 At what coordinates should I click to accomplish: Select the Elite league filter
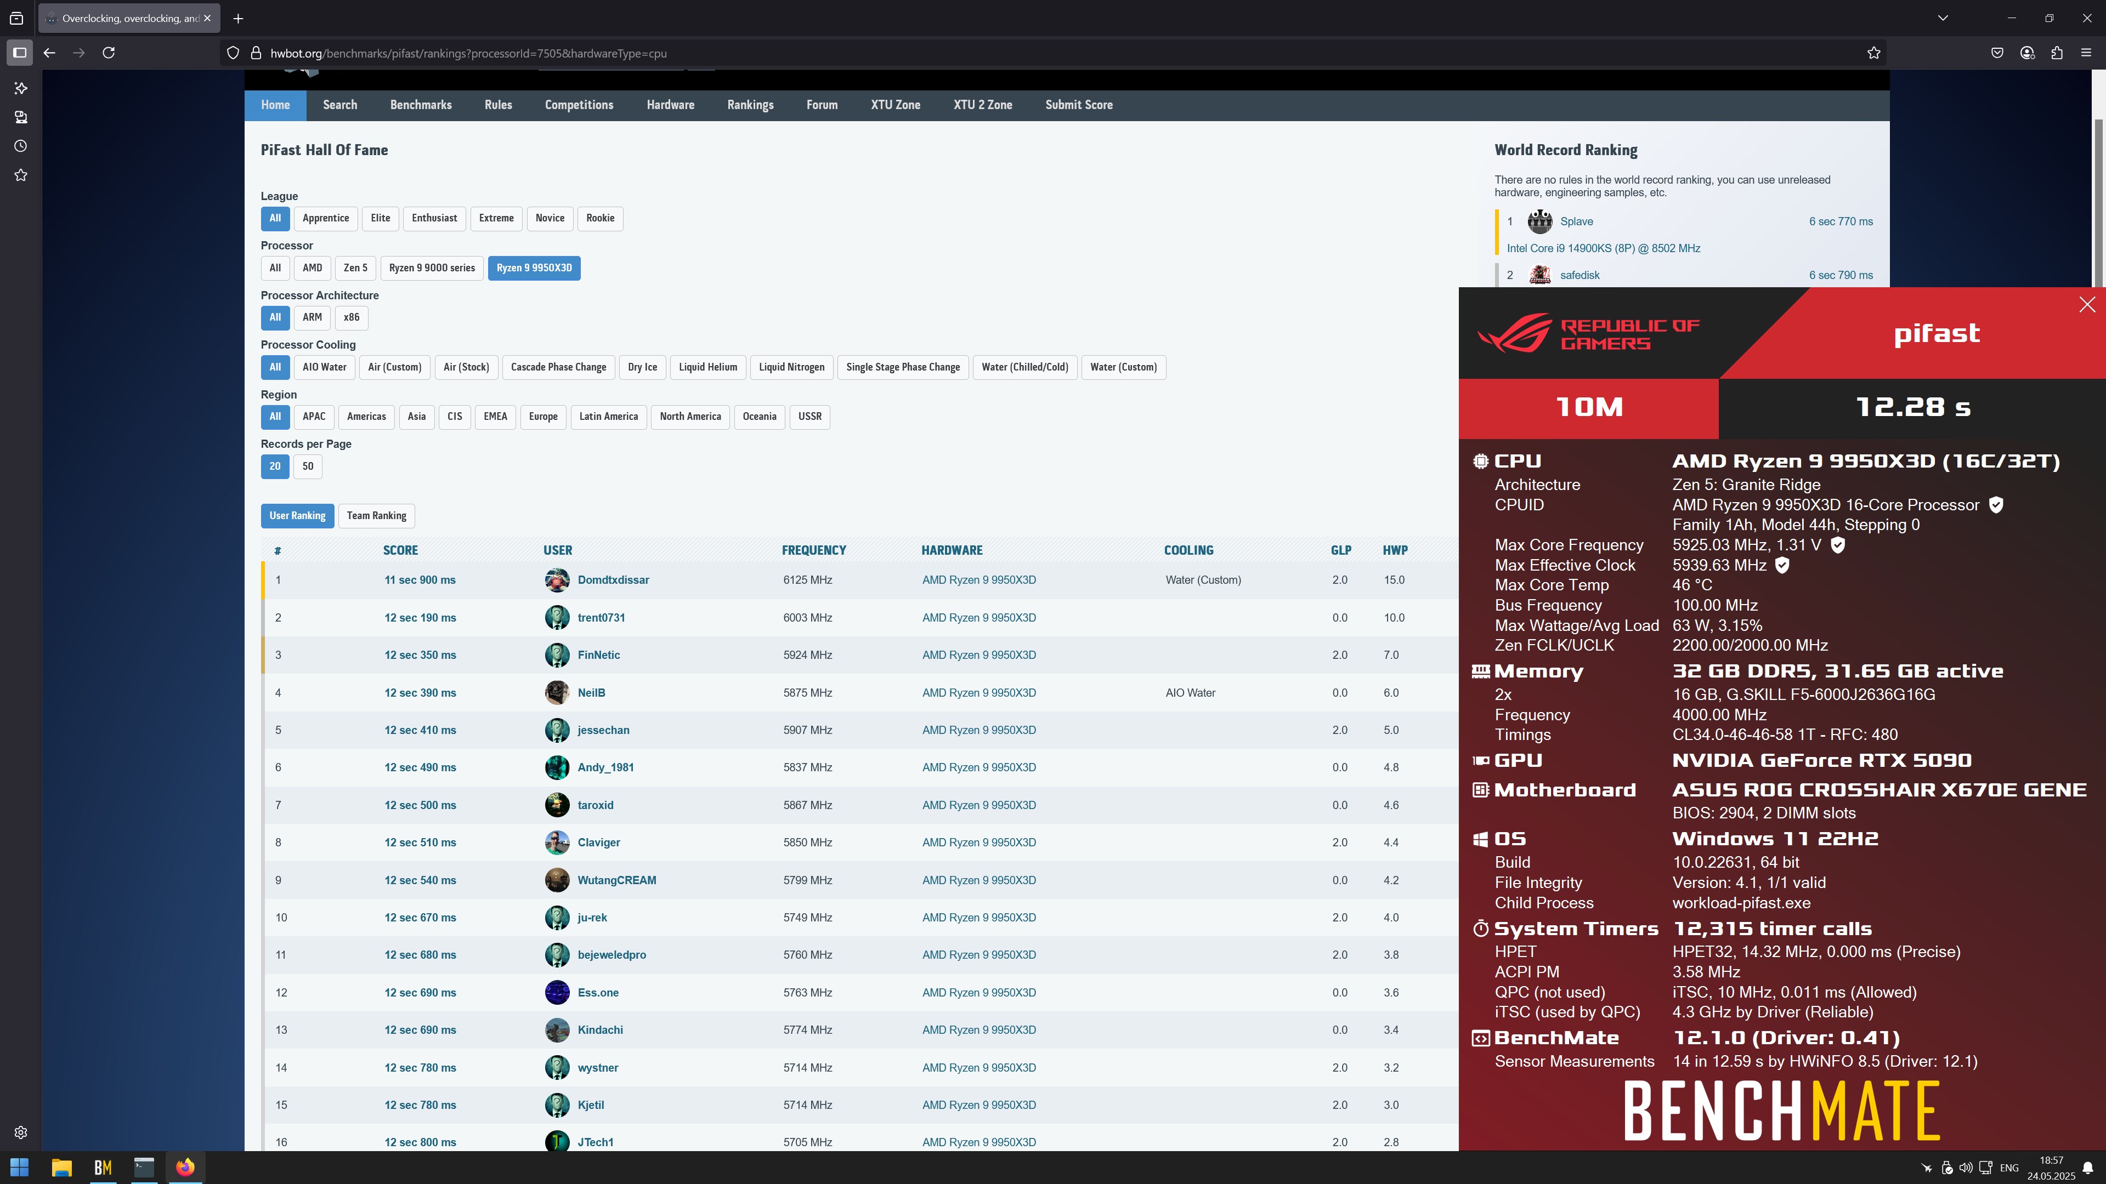[x=380, y=218]
